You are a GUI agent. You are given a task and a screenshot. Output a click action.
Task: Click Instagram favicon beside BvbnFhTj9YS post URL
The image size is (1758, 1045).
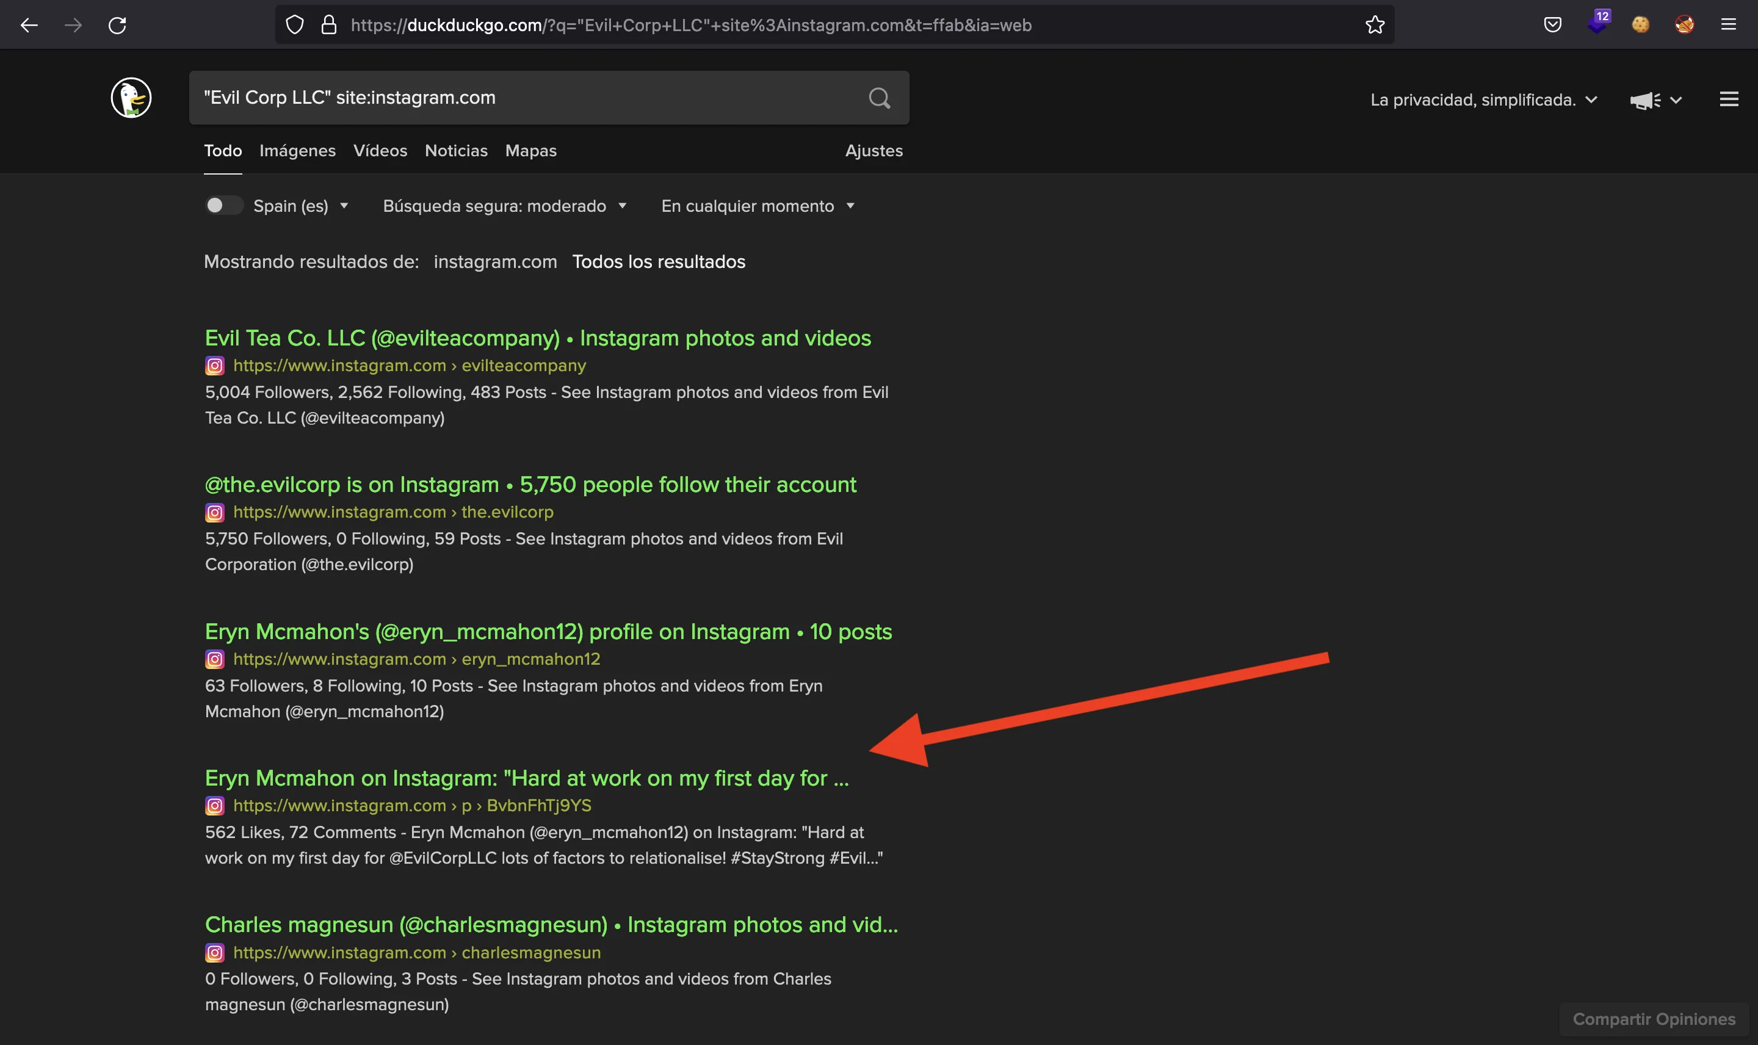(215, 806)
